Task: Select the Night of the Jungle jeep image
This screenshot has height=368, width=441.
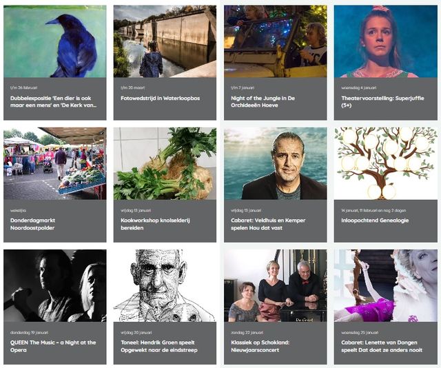Action: pyautogui.click(x=276, y=41)
